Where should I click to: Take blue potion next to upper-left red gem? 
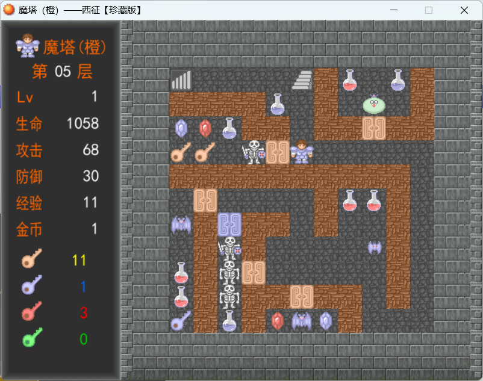coord(229,128)
